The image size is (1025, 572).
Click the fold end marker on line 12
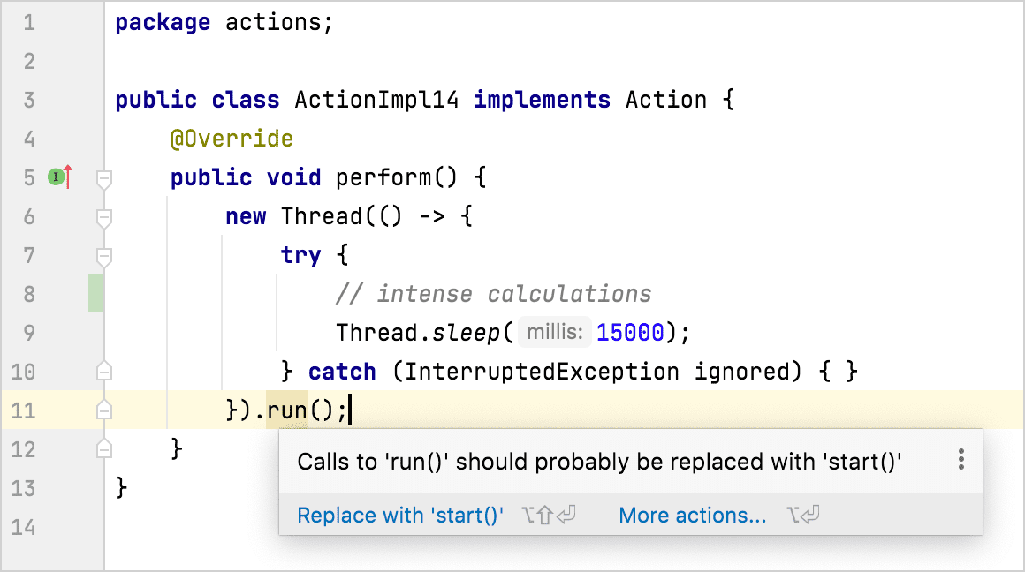104,448
